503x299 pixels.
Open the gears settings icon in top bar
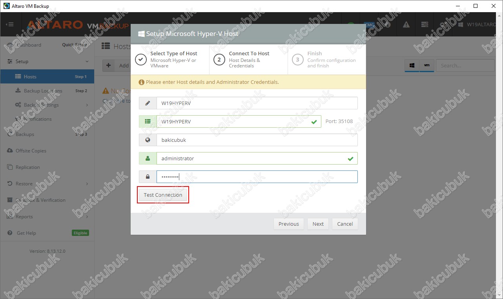[x=443, y=24]
